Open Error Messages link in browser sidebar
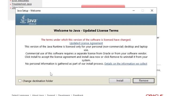Image resolution: width=171 pixels, height=96 pixels. click(x=20, y=1)
